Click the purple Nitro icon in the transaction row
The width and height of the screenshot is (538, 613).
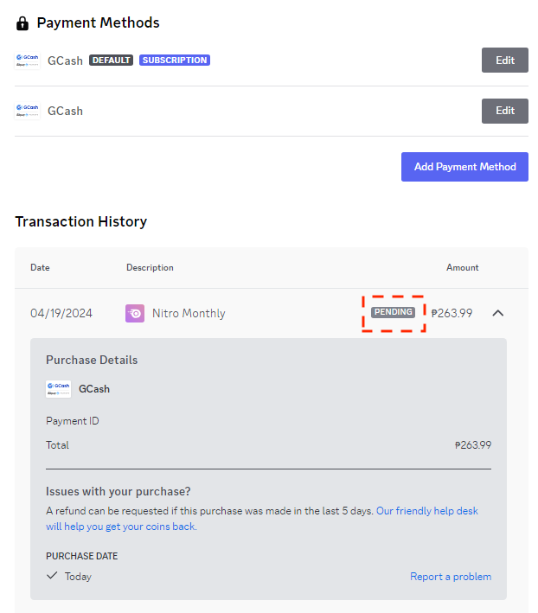click(134, 313)
